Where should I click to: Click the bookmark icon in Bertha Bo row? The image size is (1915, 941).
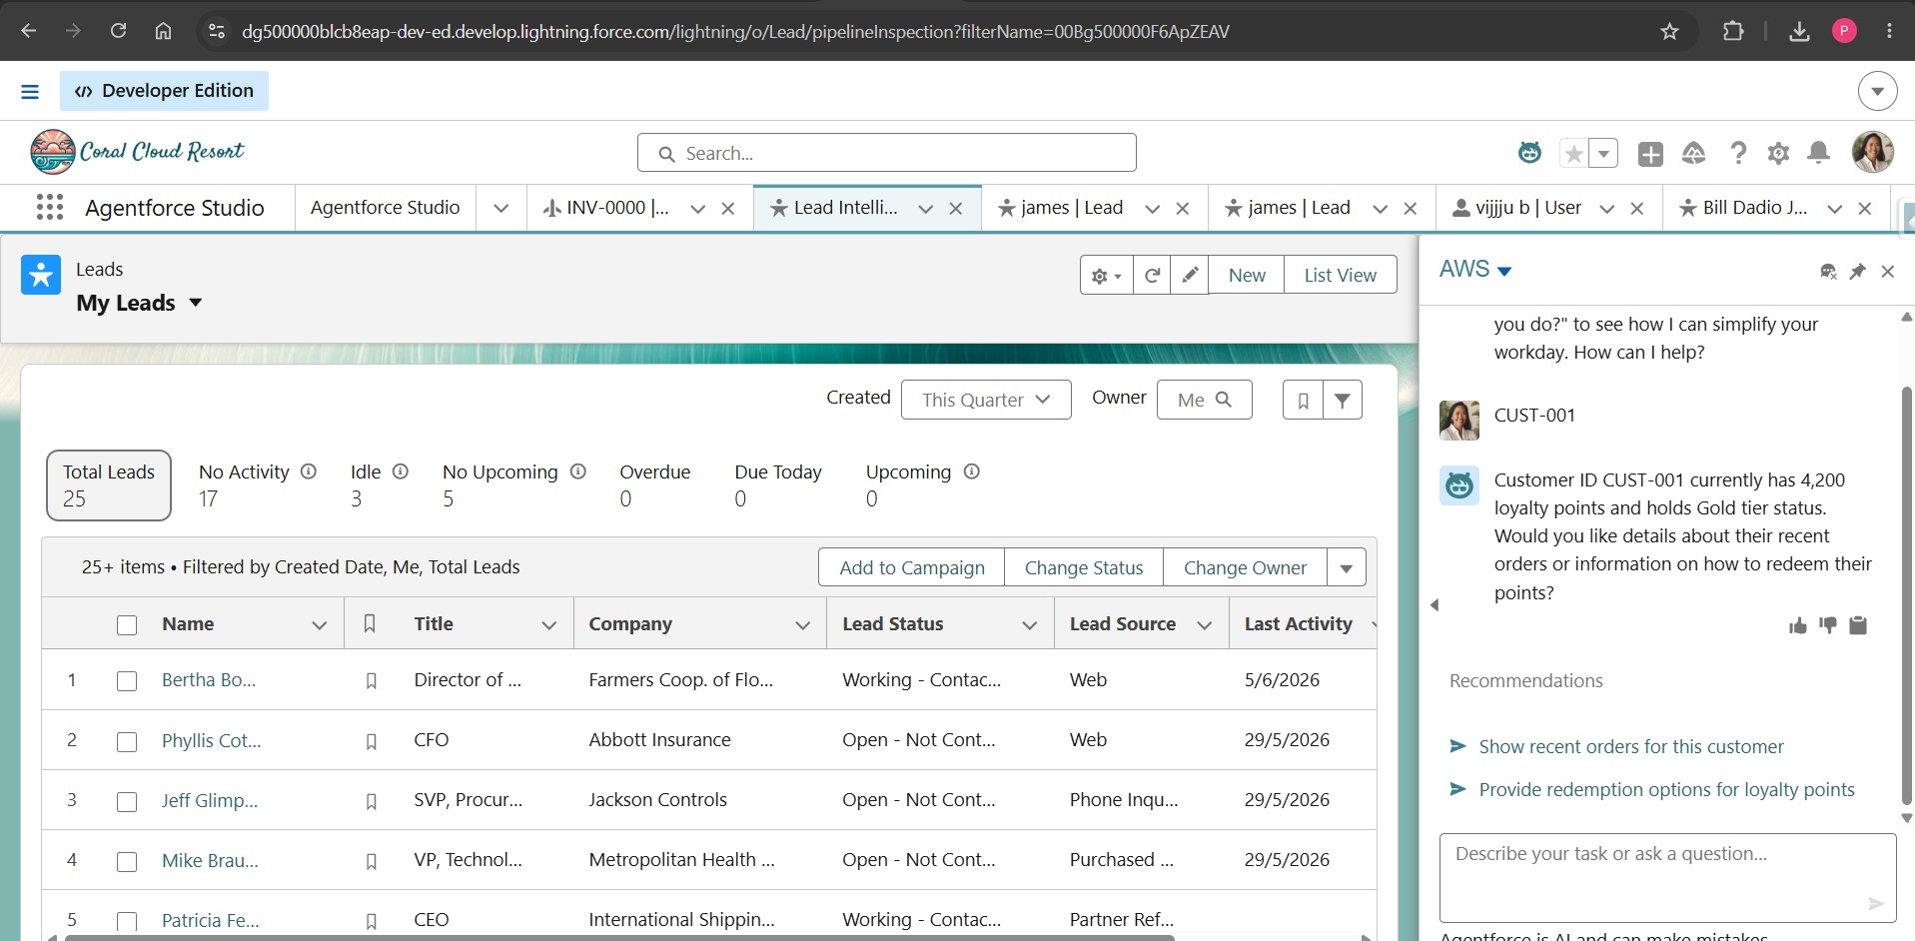[371, 681]
